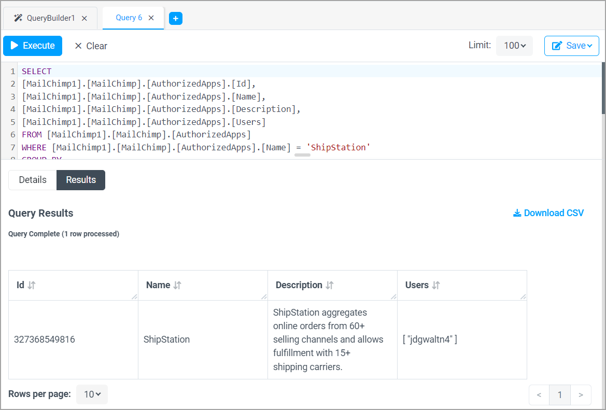Sort results by the Name column arrows
Viewport: 606px width, 410px height.
tap(176, 285)
